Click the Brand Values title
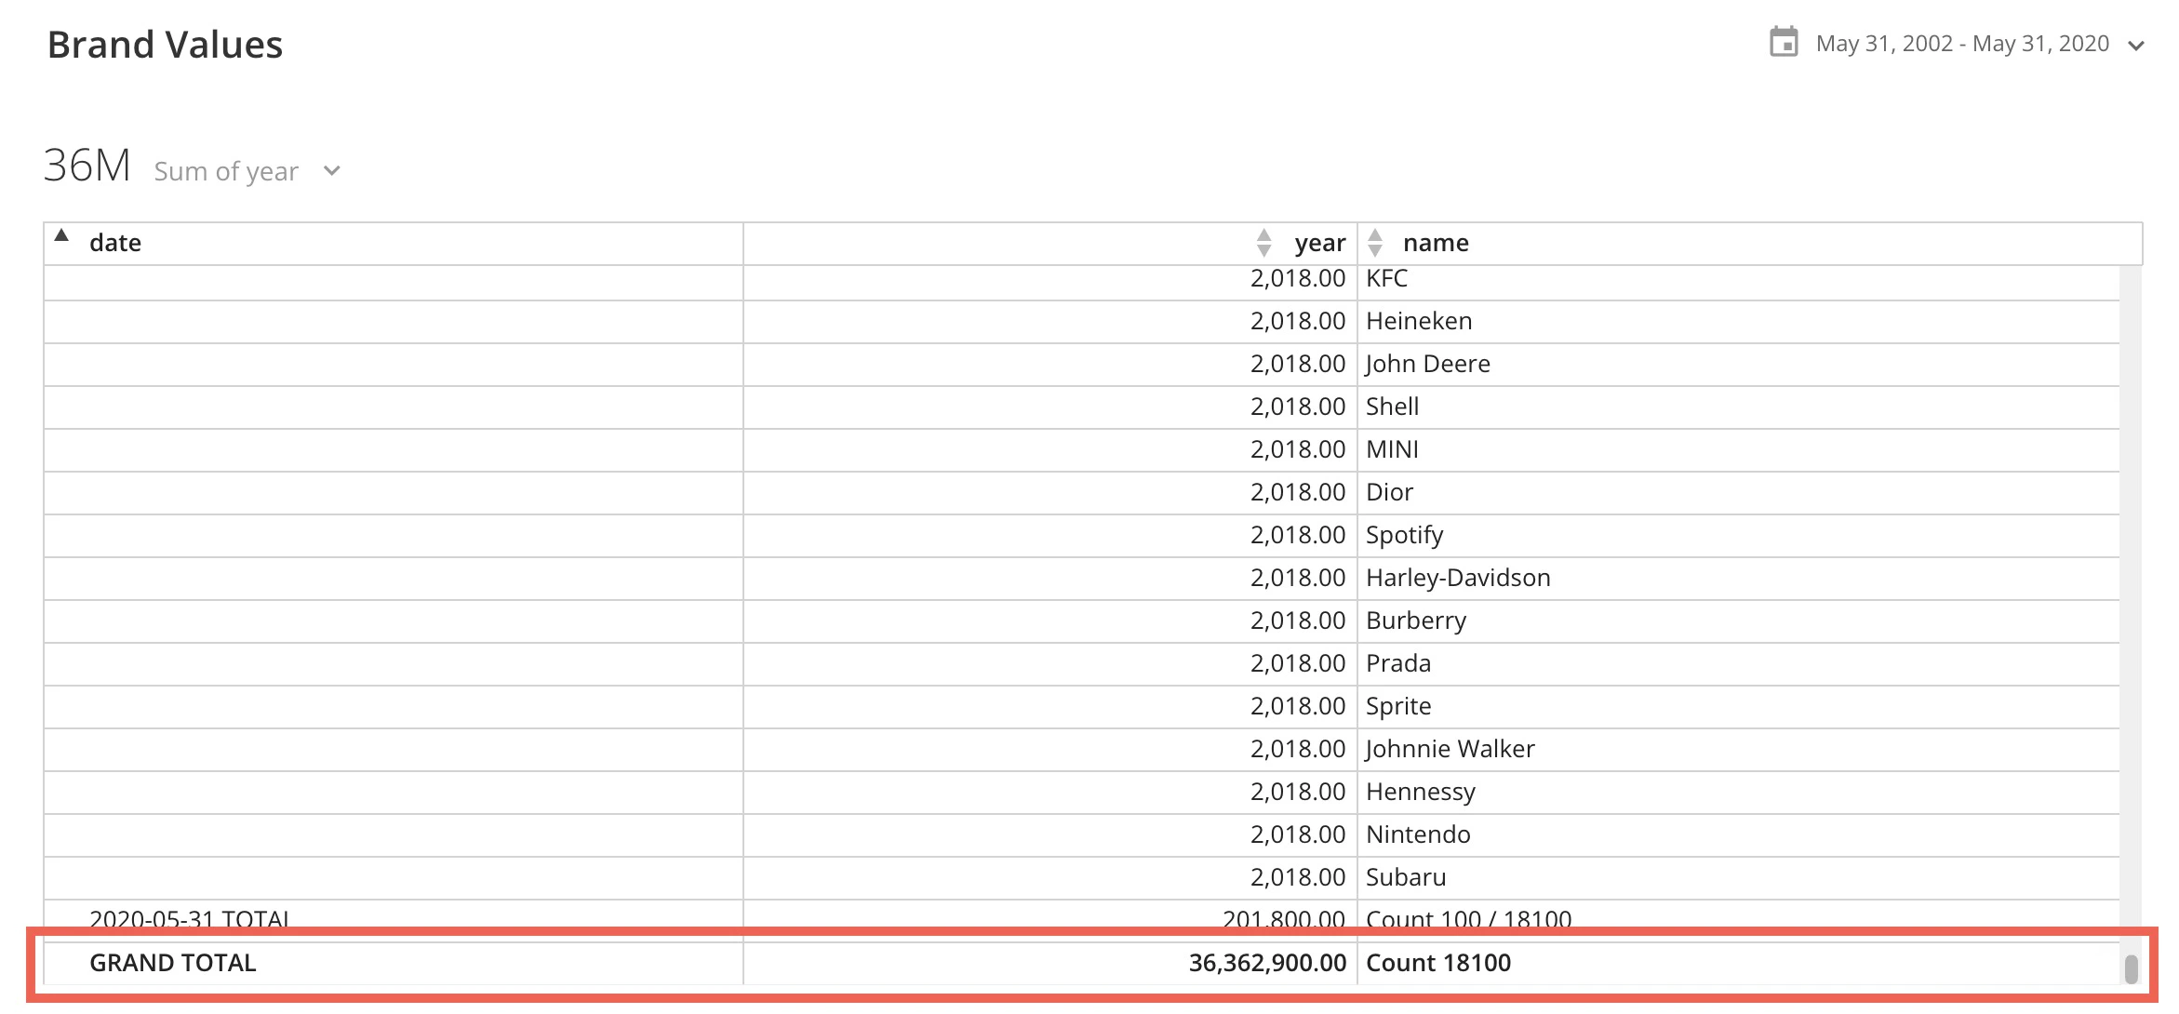This screenshot has width=2179, height=1014. (x=165, y=45)
